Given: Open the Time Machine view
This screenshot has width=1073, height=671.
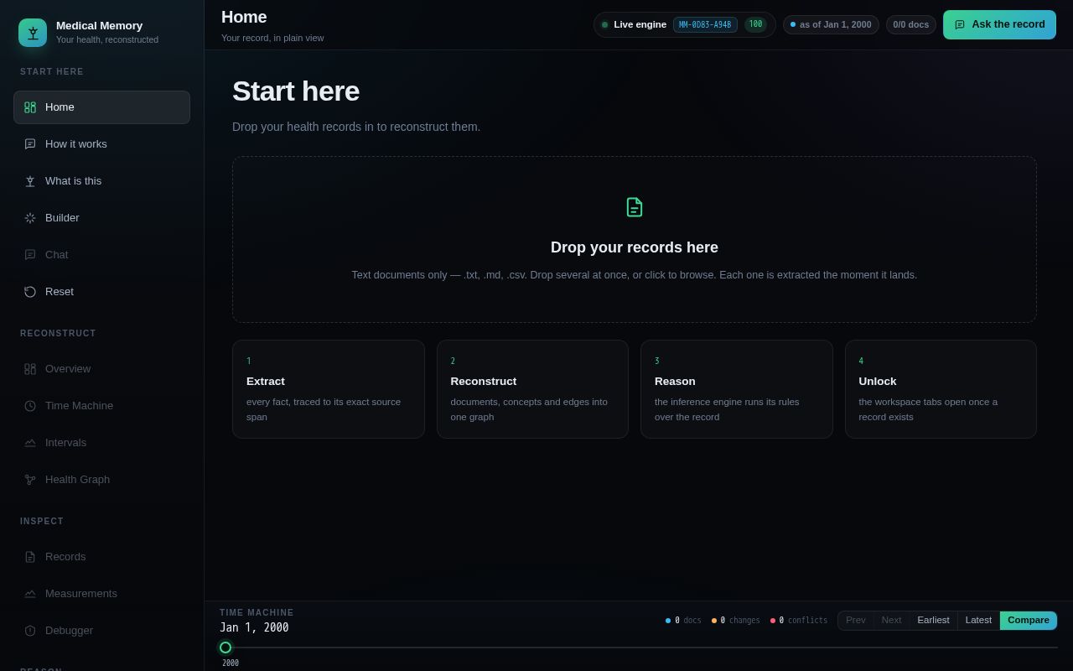Looking at the screenshot, I should [x=101, y=406].
